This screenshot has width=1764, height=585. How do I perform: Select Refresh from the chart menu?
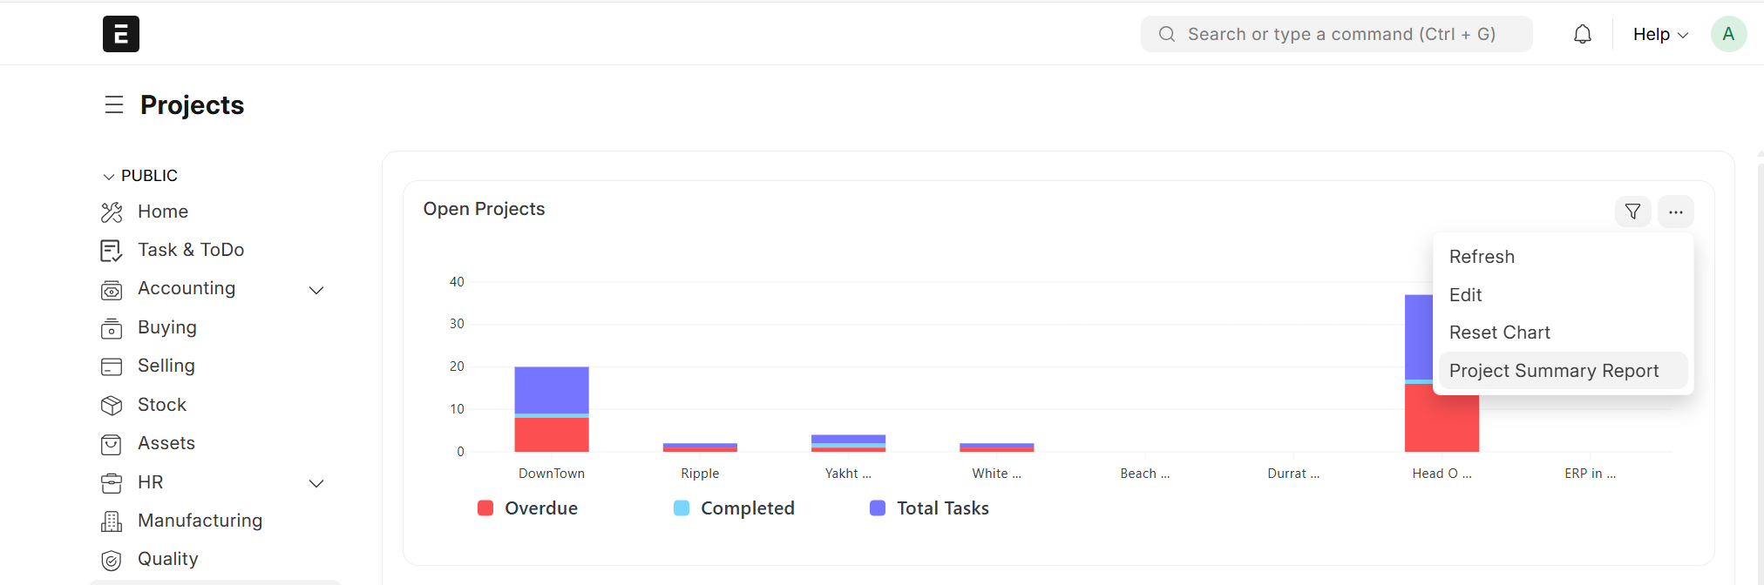click(1482, 257)
